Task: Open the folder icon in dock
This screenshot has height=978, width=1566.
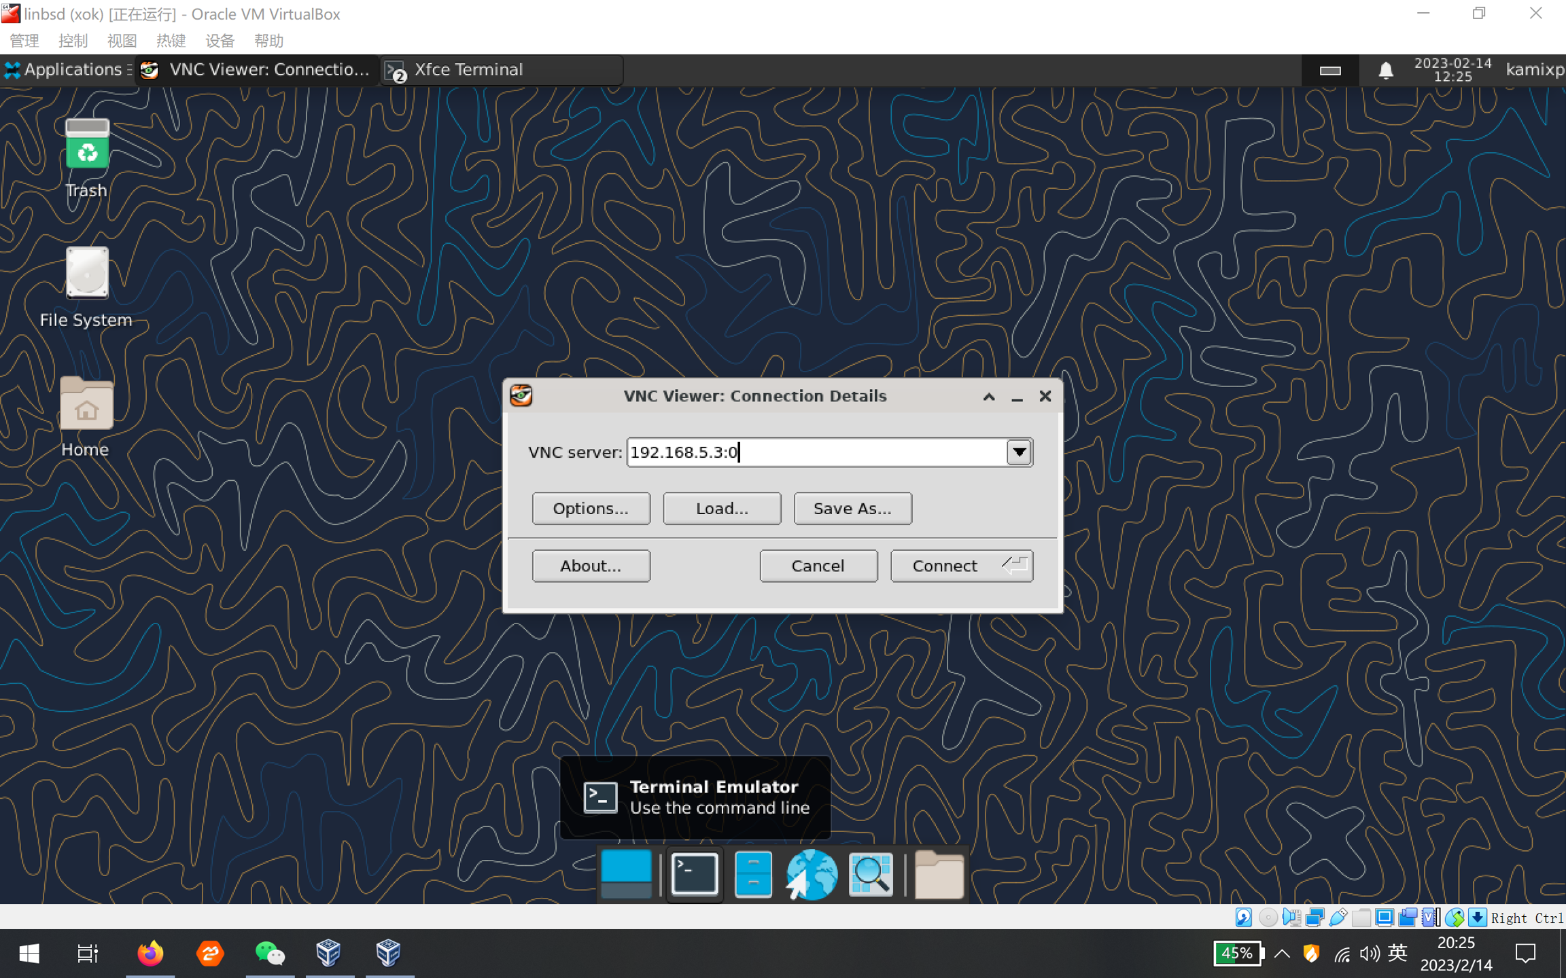Action: (939, 874)
